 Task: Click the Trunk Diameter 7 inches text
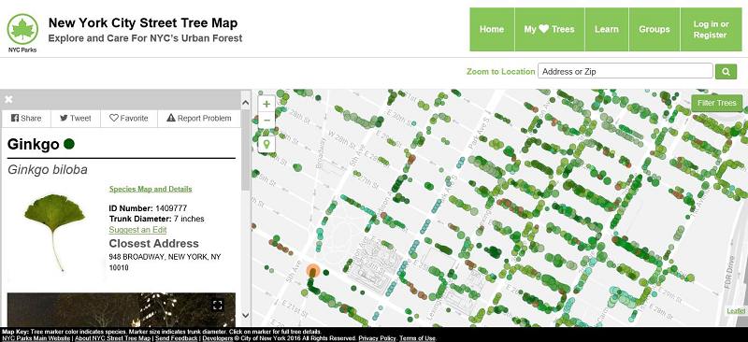156,219
